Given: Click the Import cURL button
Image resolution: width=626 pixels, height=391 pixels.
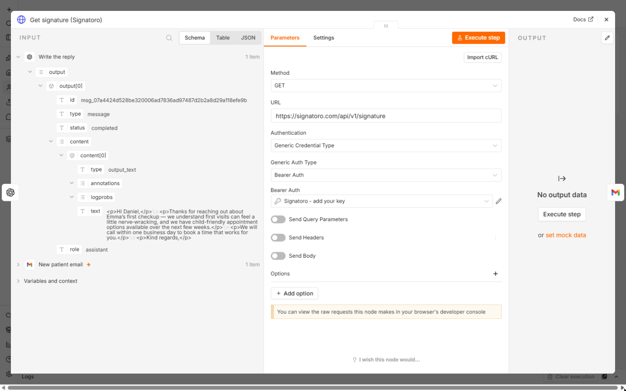Looking at the screenshot, I should [483, 57].
